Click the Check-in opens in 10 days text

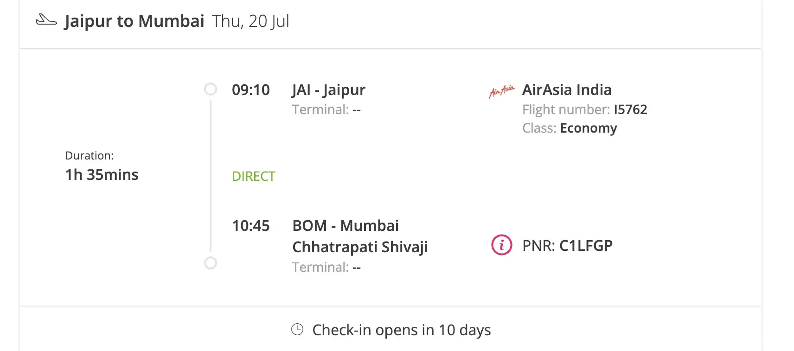tap(401, 330)
